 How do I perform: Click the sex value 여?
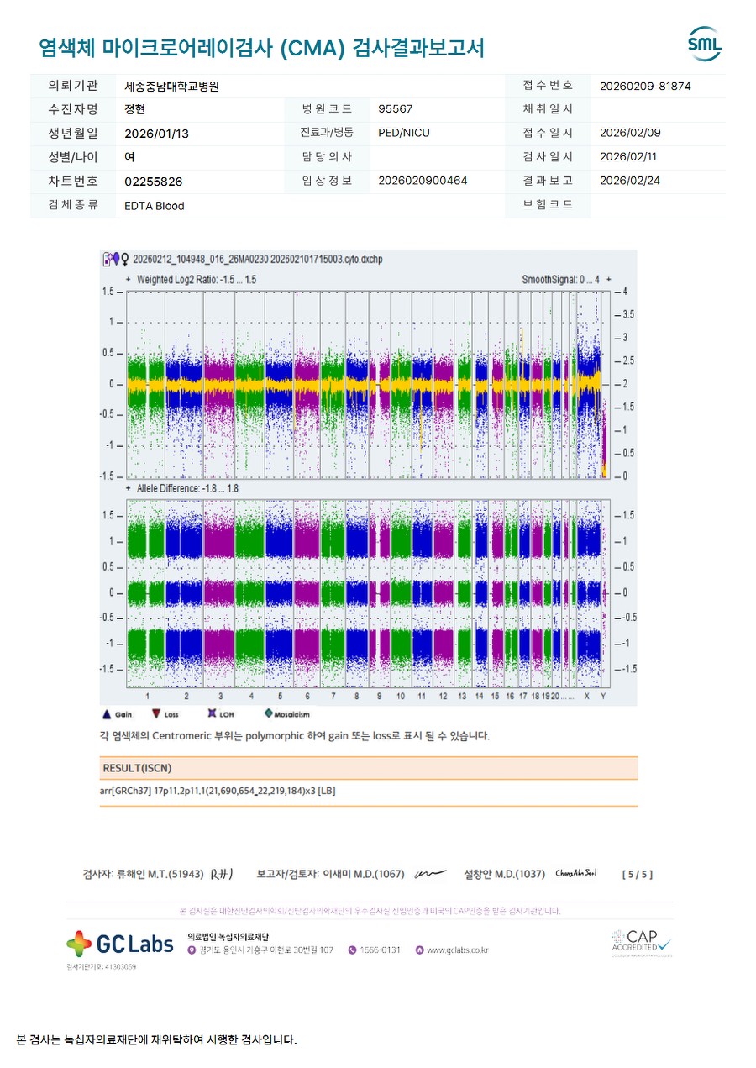tap(129, 157)
